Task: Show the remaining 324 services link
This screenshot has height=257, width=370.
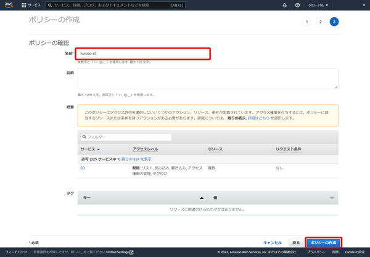Action: pyautogui.click(x=136, y=159)
